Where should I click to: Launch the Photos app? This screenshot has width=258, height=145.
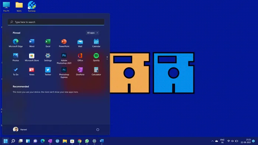pyautogui.click(x=16, y=57)
